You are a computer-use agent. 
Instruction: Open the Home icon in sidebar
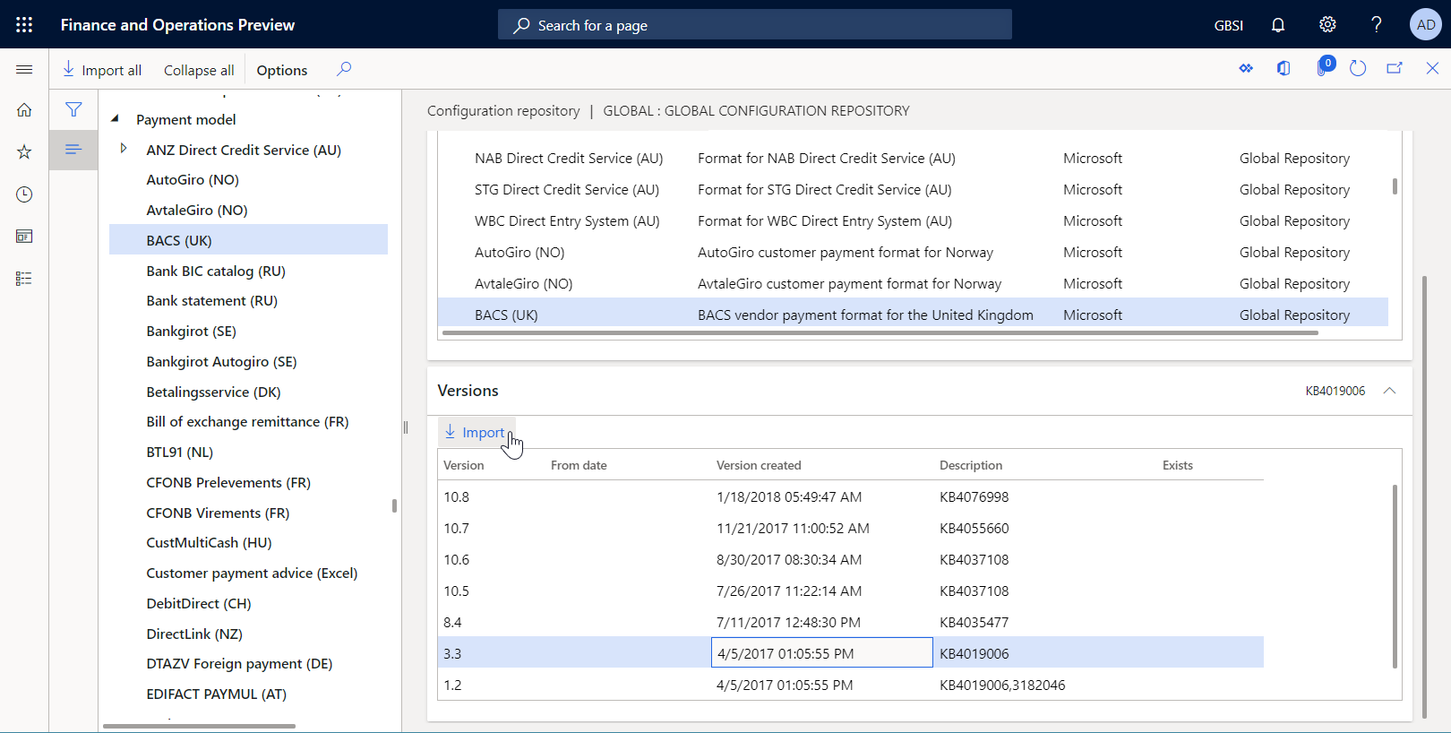pos(24,110)
